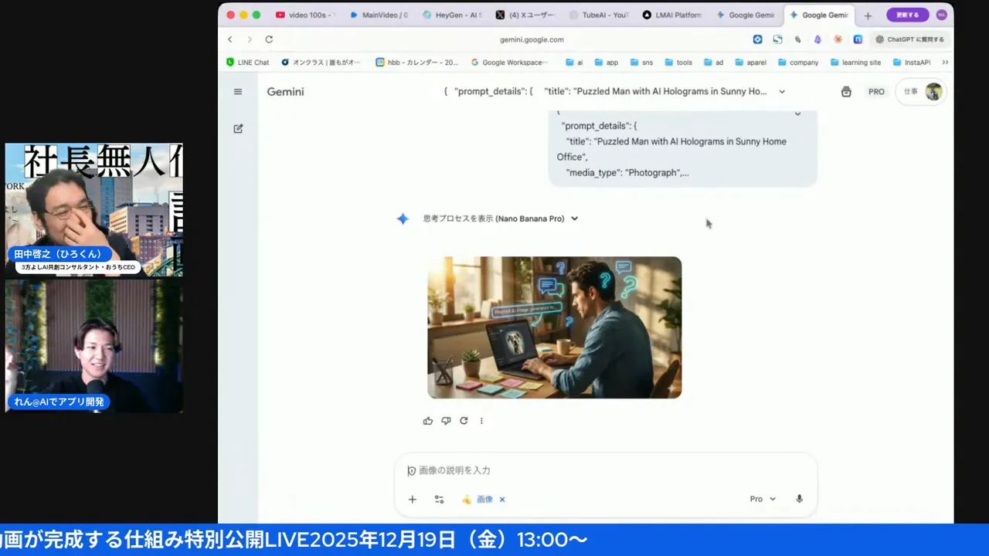Expand the Pro model selector dropdown

coord(762,499)
